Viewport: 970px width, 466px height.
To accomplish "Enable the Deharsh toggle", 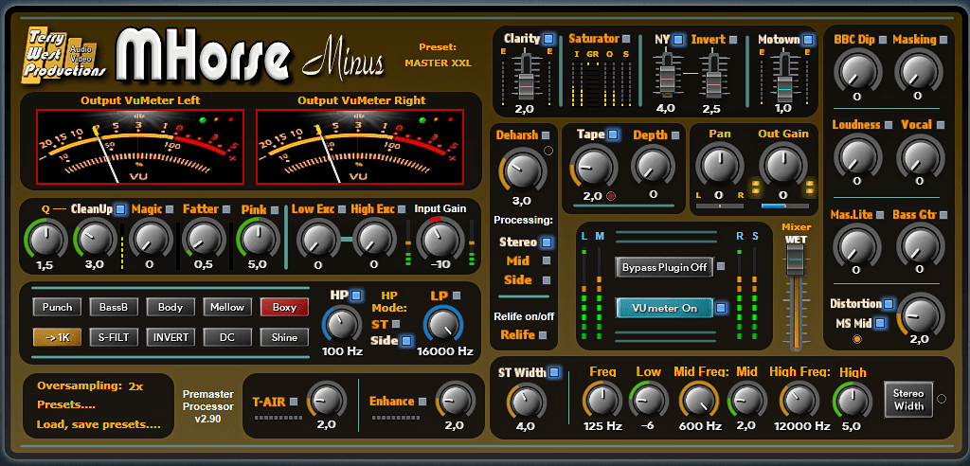I will coord(547,134).
